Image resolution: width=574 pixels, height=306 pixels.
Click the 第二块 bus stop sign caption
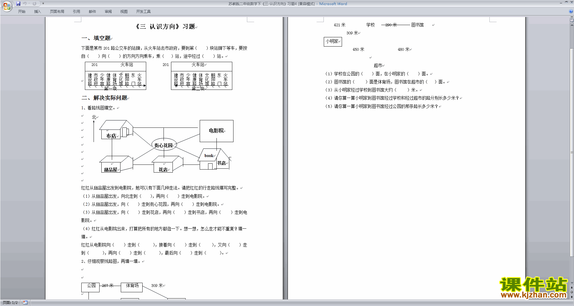coord(198,88)
